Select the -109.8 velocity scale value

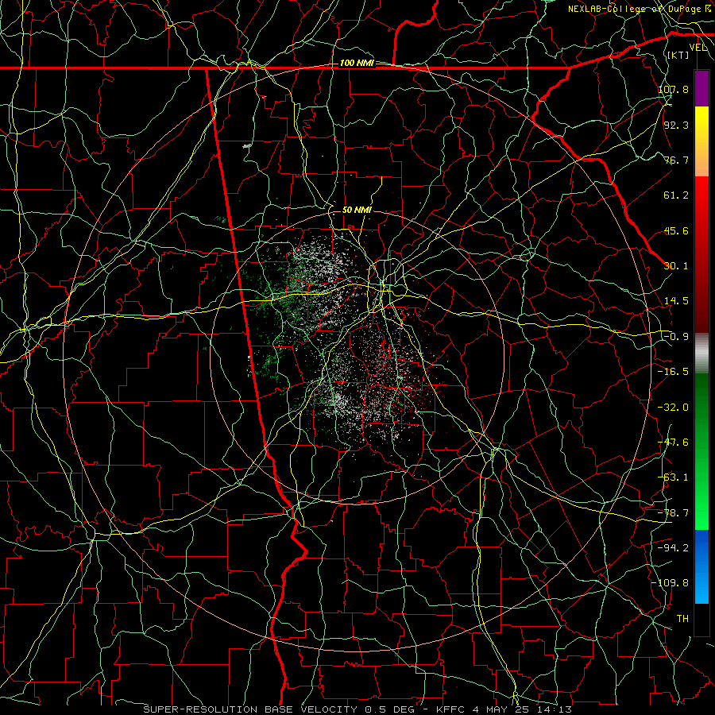tap(671, 583)
